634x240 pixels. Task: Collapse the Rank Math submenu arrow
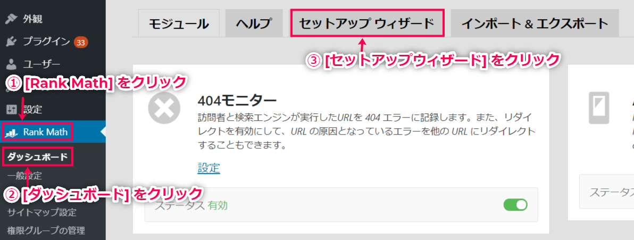tap(103, 131)
